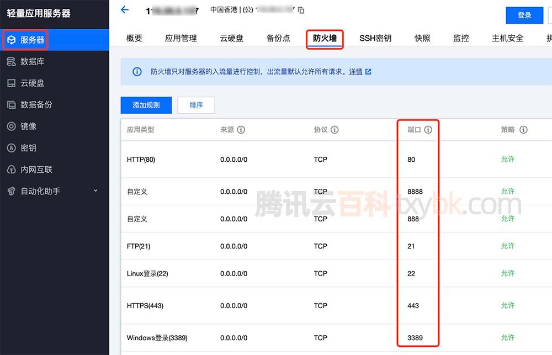Open 数据备份 in the sidebar
The width and height of the screenshot is (552, 355).
coord(55,104)
